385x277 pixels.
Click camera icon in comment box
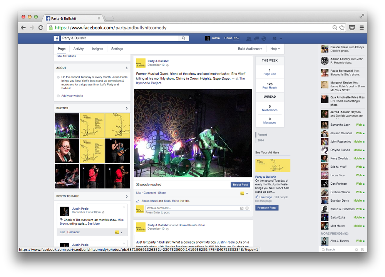coord(242,208)
